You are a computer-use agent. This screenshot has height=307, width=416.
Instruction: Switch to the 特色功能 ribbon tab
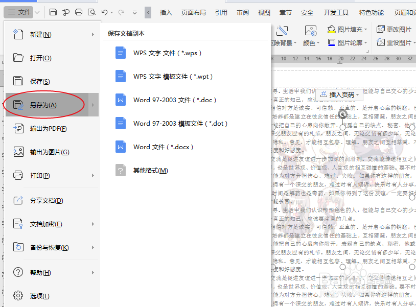[x=372, y=12]
